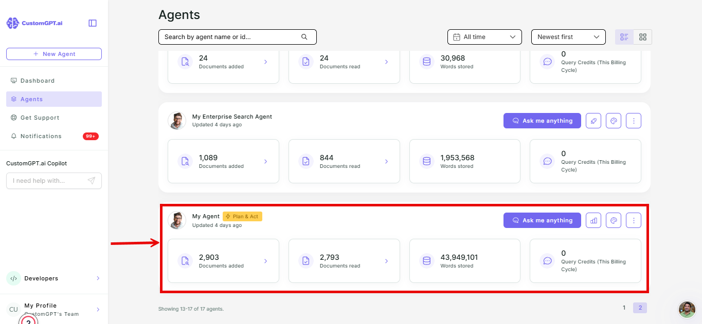Image resolution: width=702 pixels, height=324 pixels.
Task: Open three-dot menu for Enterprise Search Agent
Action: 634,121
